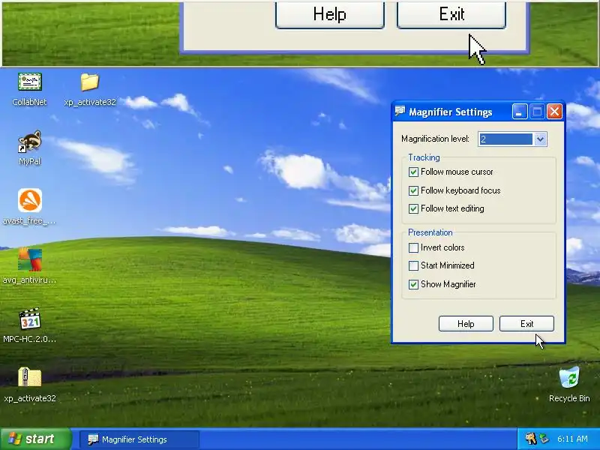Click the Magnifier Settings taskbar button
The width and height of the screenshot is (600, 450).
tap(139, 439)
